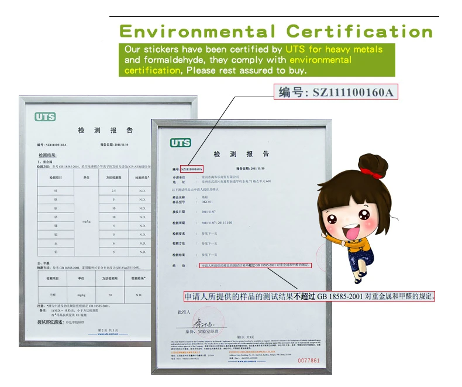Click the right framed test report
This screenshot has height=387, width=462.
pos(242,247)
